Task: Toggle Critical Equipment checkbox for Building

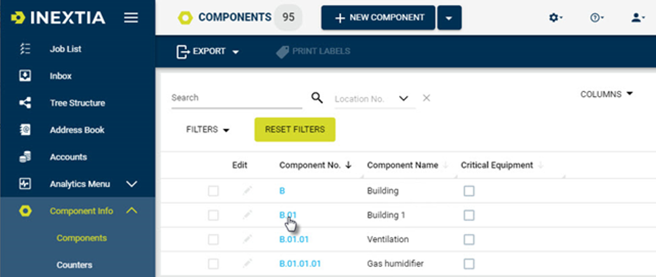Action: (469, 191)
